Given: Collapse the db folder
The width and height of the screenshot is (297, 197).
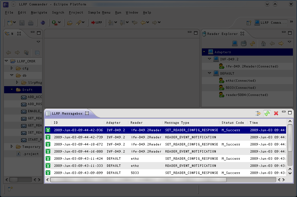Looking at the screenshot, I should point(12,75).
